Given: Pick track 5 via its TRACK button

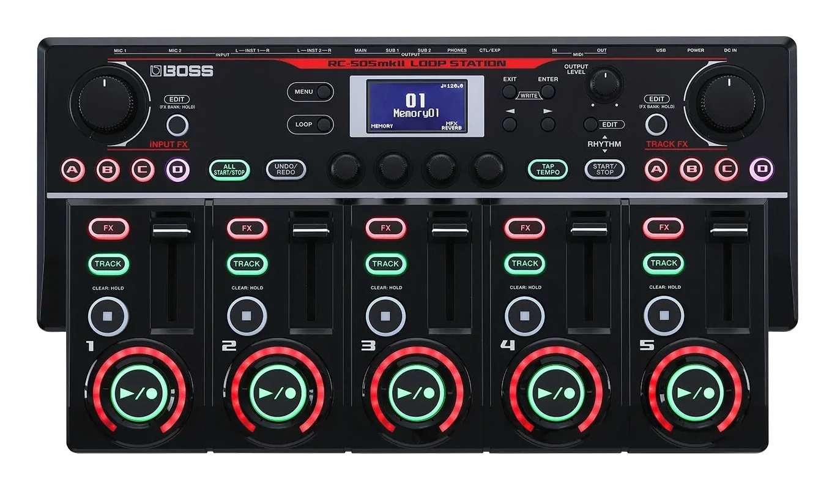Looking at the screenshot, I should pos(664,264).
